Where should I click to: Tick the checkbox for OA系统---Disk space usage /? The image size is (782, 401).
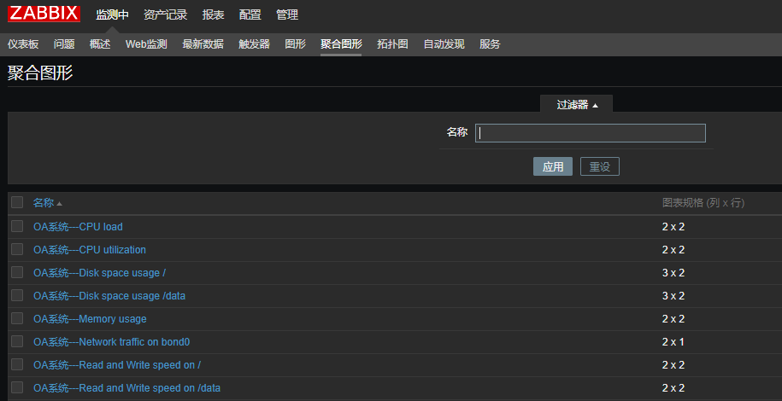[x=17, y=272]
